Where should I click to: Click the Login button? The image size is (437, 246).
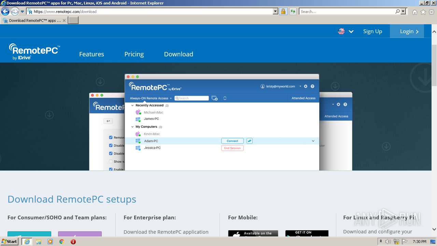407,31
